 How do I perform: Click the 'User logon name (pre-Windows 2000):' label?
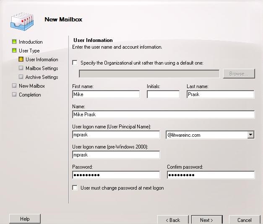[110, 147]
